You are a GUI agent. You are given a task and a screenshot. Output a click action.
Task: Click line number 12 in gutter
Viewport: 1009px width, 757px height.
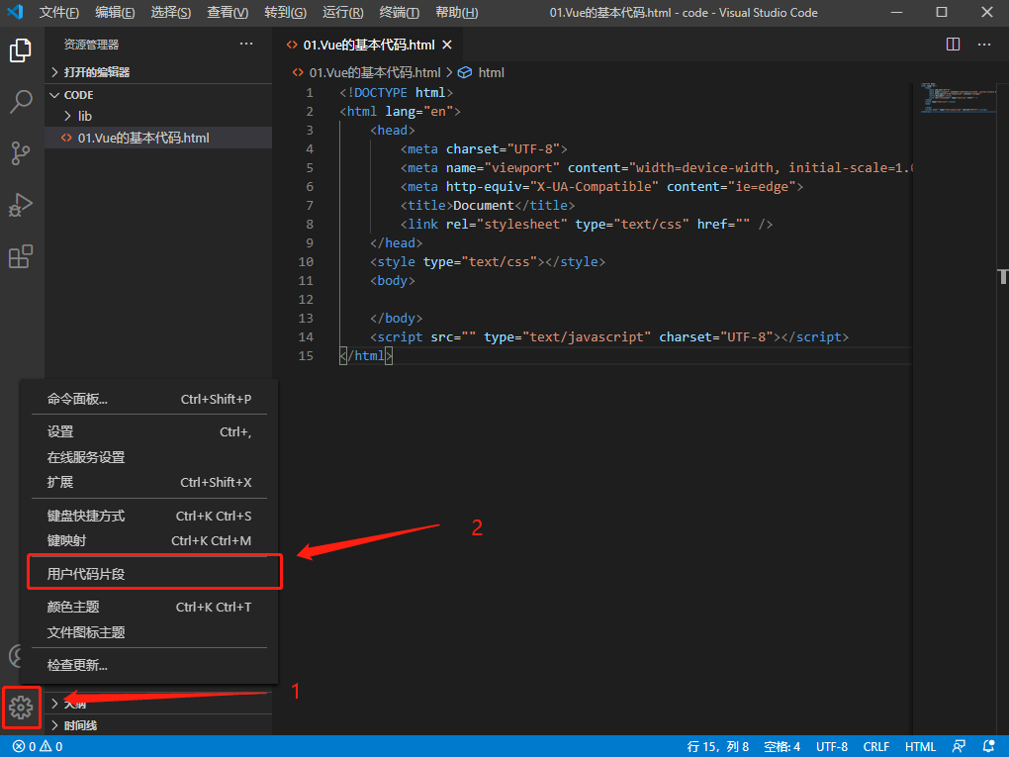[306, 299]
